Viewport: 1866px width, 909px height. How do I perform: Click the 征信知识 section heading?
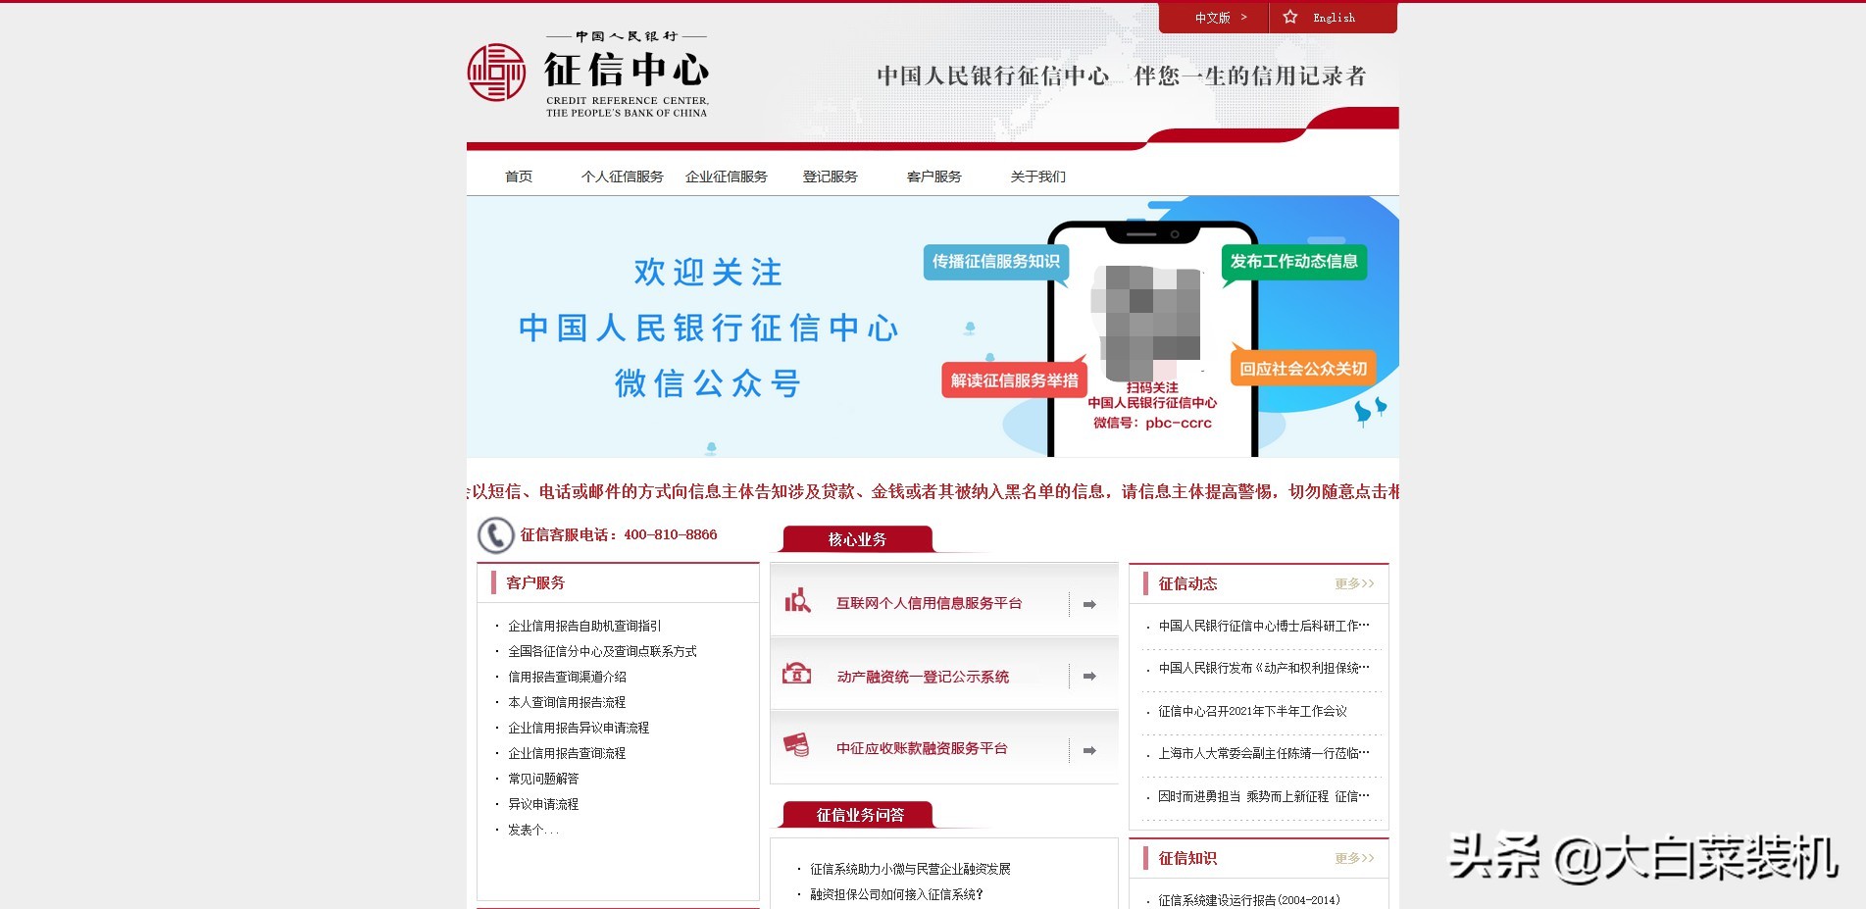[1187, 858]
